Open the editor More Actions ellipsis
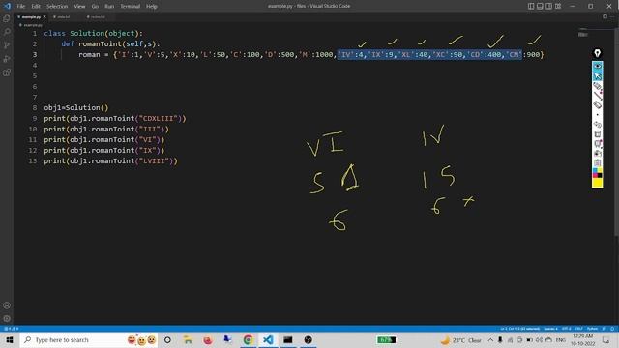This screenshot has width=619, height=348. click(612, 17)
